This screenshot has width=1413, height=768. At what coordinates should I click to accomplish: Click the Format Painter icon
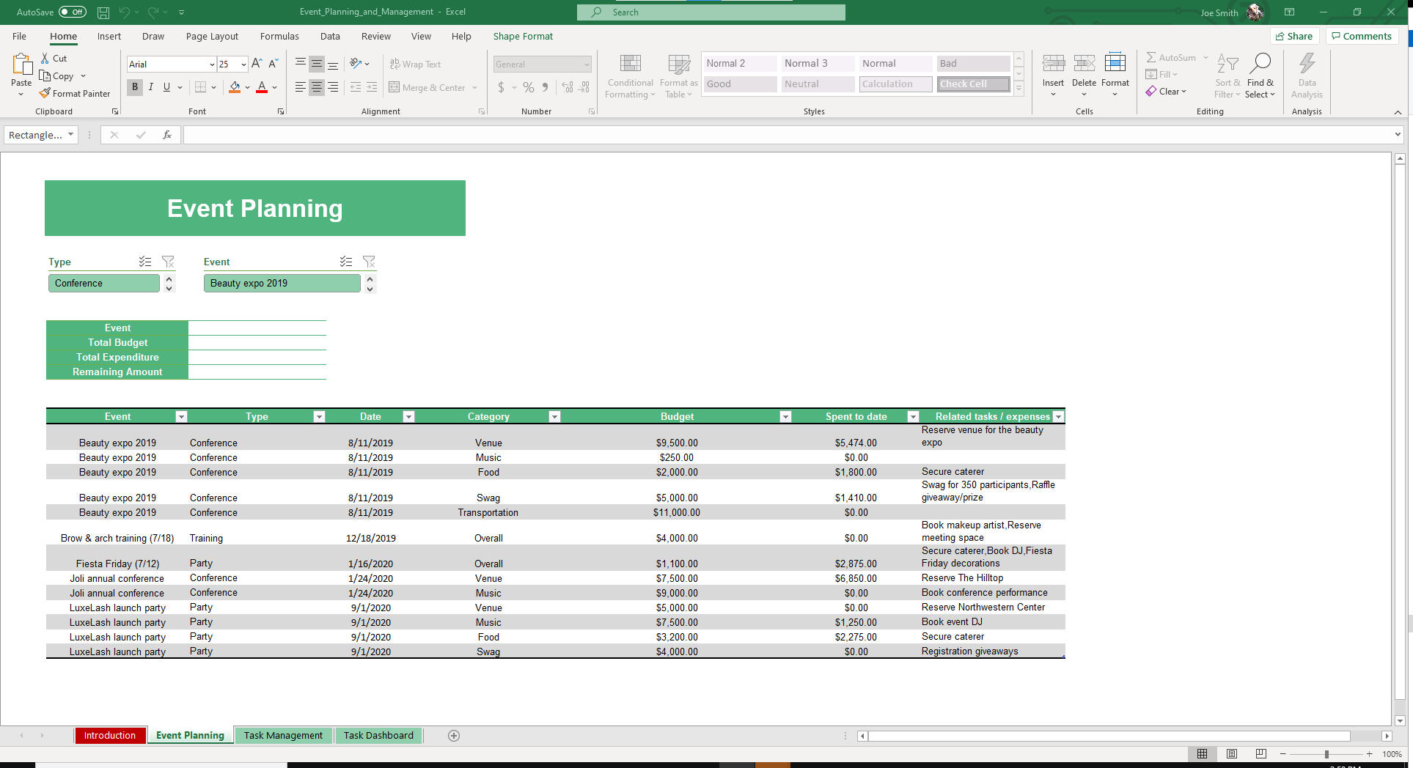point(45,94)
